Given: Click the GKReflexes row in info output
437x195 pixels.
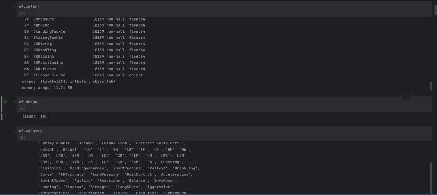Looking at the screenshot, I should tap(84, 69).
